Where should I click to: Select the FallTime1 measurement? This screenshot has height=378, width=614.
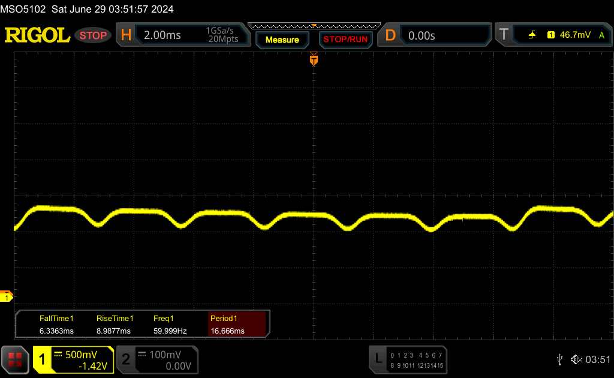[56, 319]
